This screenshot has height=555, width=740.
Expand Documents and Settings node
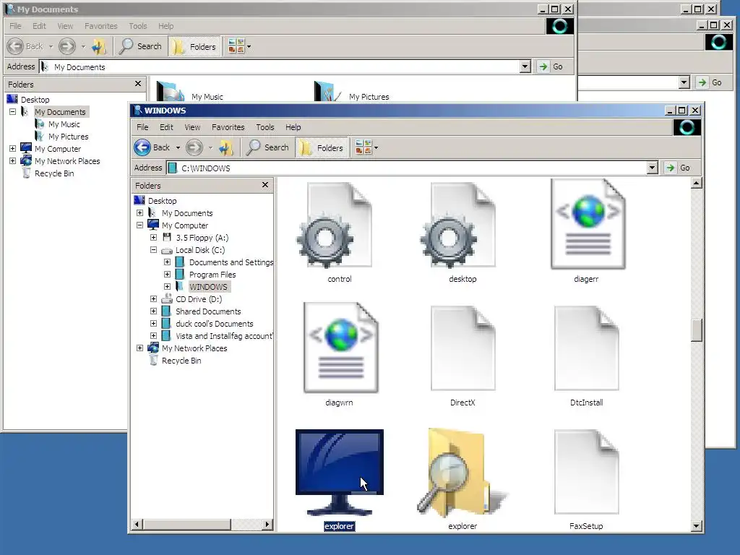tap(167, 262)
